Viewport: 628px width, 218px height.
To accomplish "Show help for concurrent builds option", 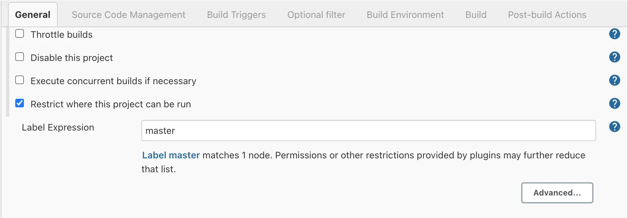I will tap(614, 81).
